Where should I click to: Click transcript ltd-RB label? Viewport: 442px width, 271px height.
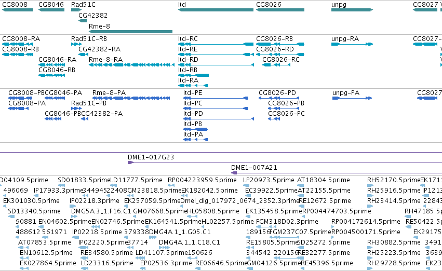187,70
